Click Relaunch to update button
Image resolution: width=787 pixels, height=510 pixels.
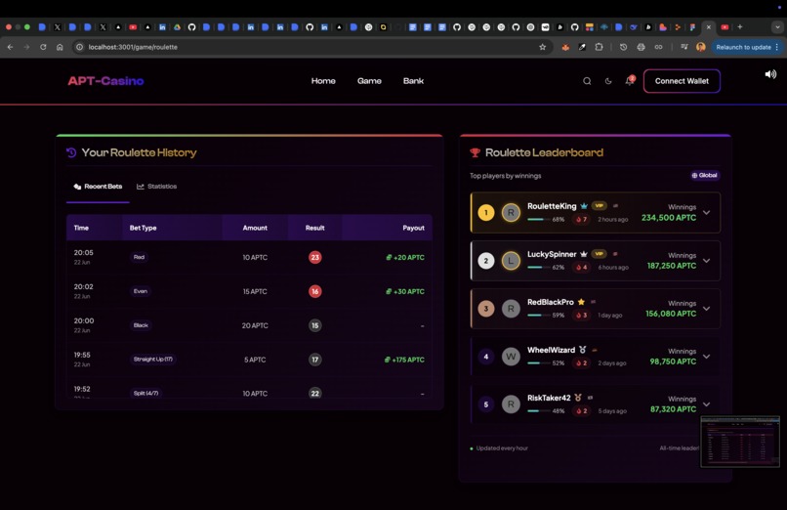(747, 47)
